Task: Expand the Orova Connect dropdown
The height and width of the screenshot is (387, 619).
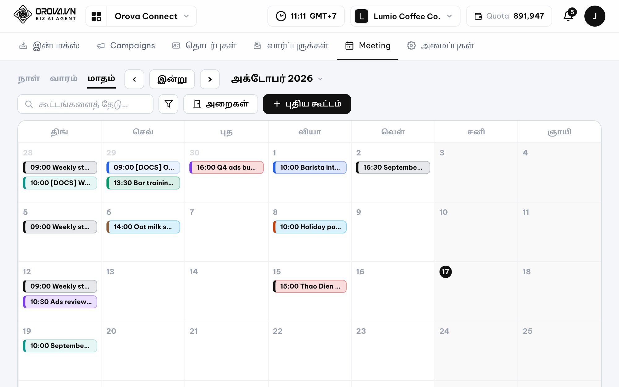Action: point(152,16)
